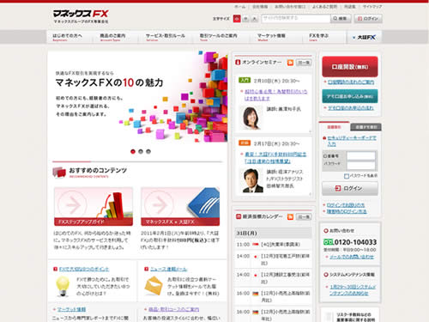Switch to the gray login tab

click(x=366, y=127)
